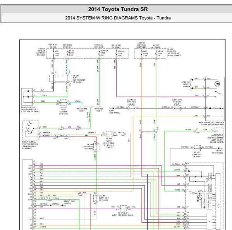Image resolution: width=232 pixels, height=230 pixels.
Task: Select the "ENGINE ROOM R/B" label
Action: click(x=174, y=52)
